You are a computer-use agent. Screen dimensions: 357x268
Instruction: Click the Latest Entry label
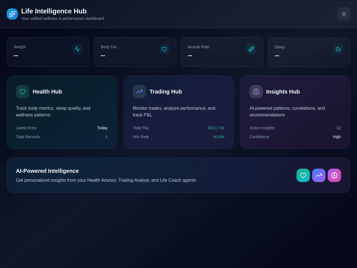click(26, 128)
